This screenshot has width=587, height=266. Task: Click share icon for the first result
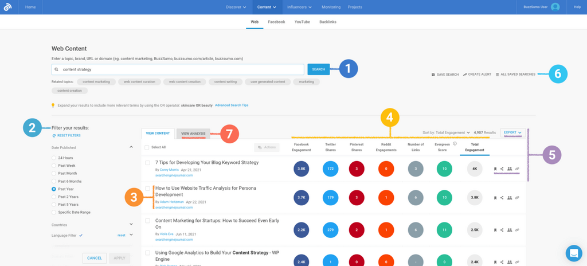(502, 169)
